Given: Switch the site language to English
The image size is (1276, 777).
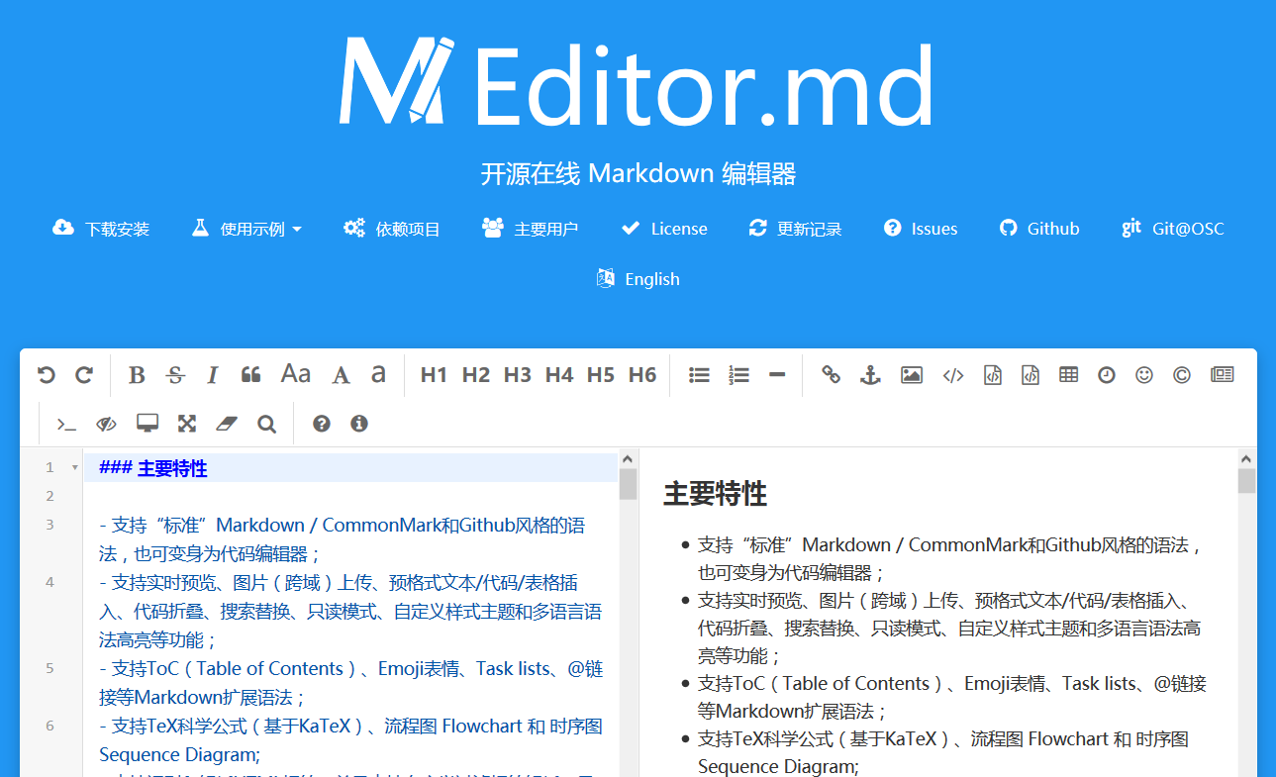Looking at the screenshot, I should coord(638,279).
